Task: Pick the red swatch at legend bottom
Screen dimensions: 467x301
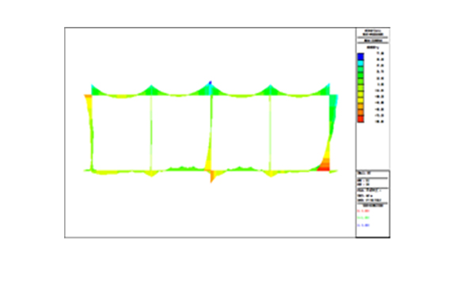Action: (x=360, y=119)
